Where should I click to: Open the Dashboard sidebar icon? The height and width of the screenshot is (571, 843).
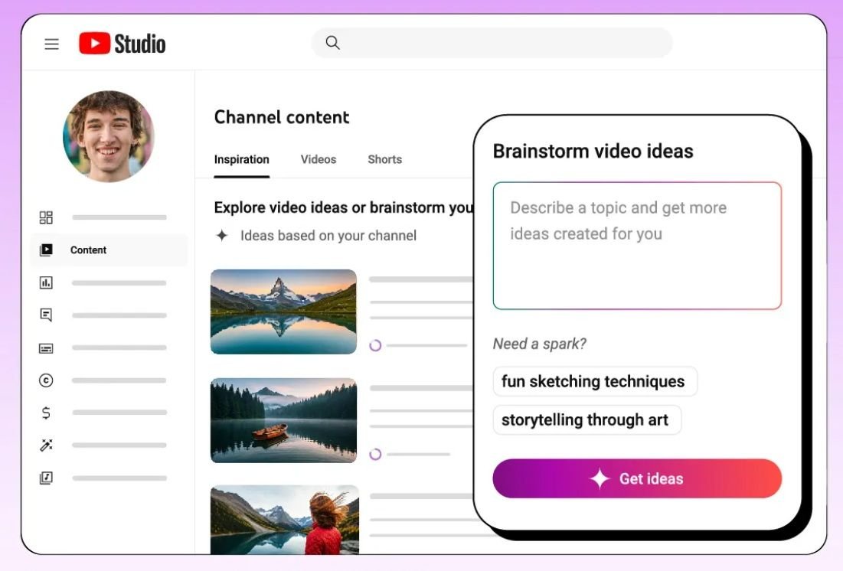(46, 217)
